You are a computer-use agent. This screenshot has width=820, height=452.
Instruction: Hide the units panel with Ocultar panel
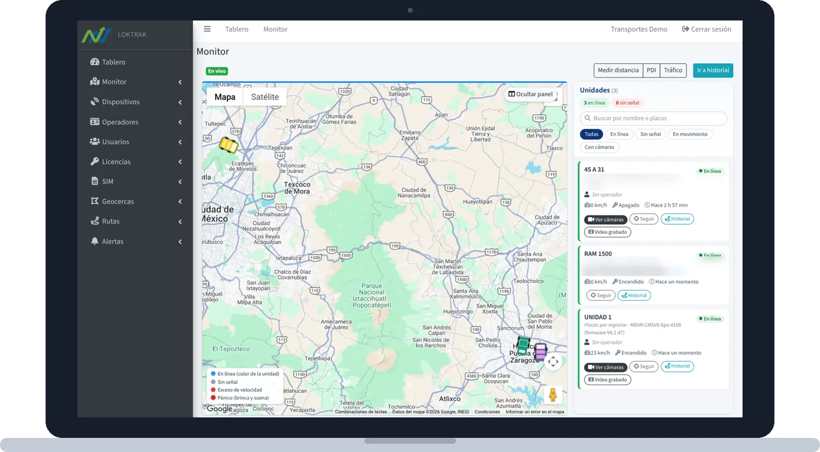pyautogui.click(x=531, y=94)
